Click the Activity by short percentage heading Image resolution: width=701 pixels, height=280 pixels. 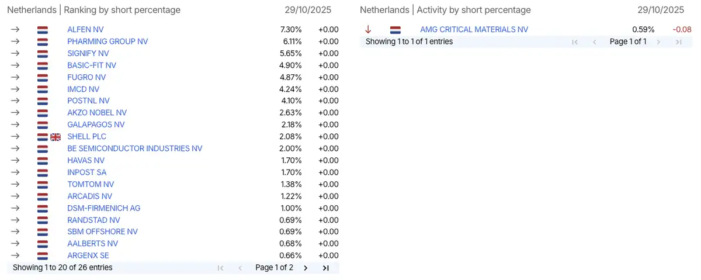474,10
